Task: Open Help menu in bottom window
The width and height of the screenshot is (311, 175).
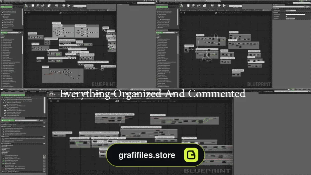Action: click(51, 91)
